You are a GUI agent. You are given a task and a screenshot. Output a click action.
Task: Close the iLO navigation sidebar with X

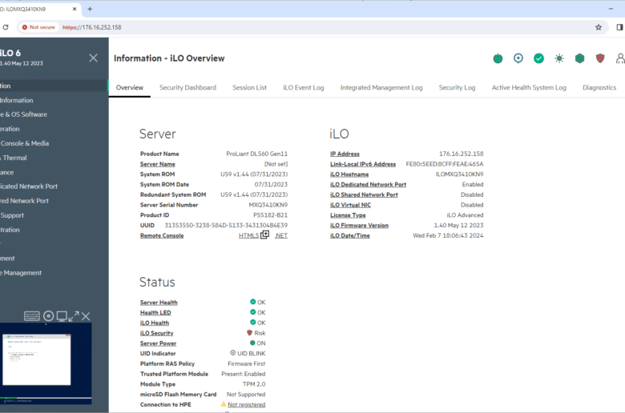click(93, 58)
